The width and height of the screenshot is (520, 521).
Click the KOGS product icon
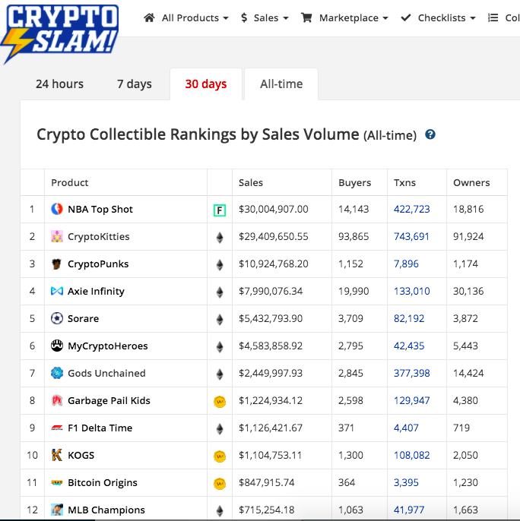point(56,456)
